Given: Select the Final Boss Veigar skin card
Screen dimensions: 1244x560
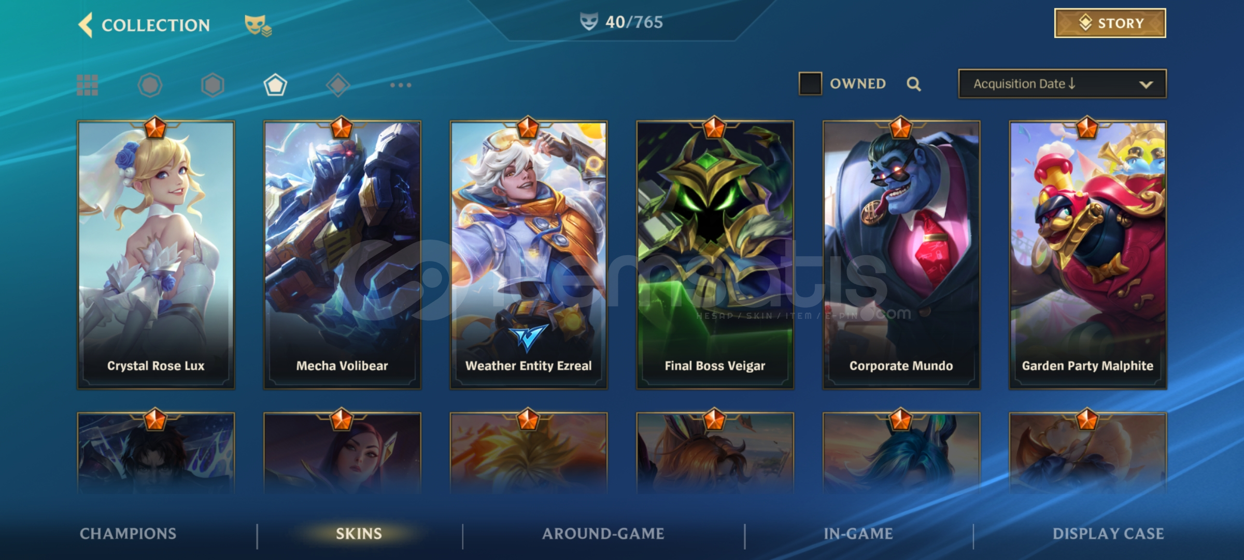Looking at the screenshot, I should pyautogui.click(x=715, y=255).
